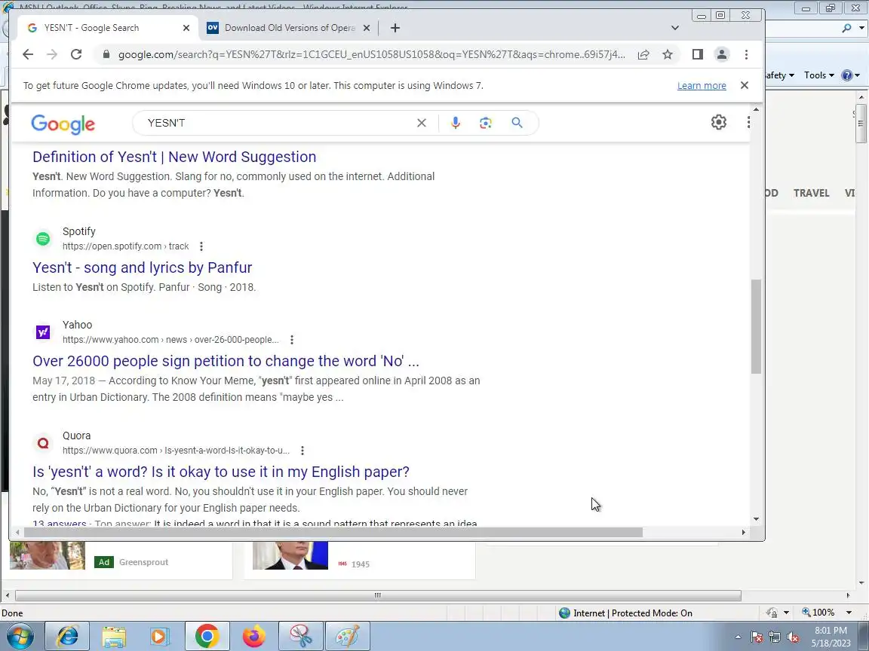View site info via the padlock icon
Viewport: 869px width, 651px height.
coord(106,54)
